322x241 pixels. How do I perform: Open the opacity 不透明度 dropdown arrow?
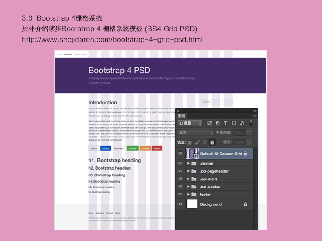249,133
